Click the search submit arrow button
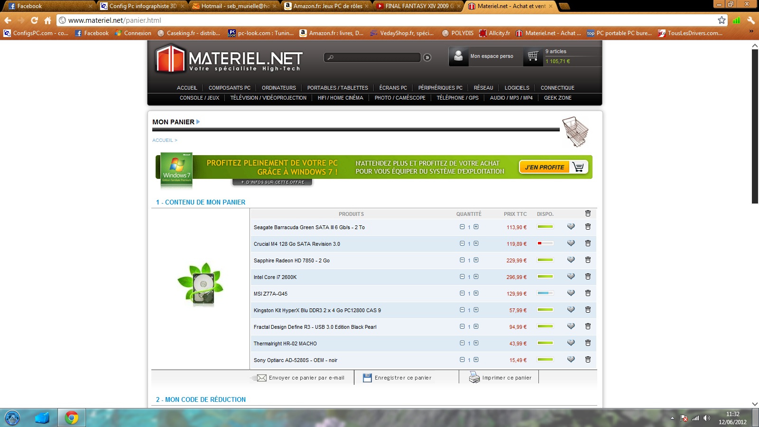 tap(427, 57)
